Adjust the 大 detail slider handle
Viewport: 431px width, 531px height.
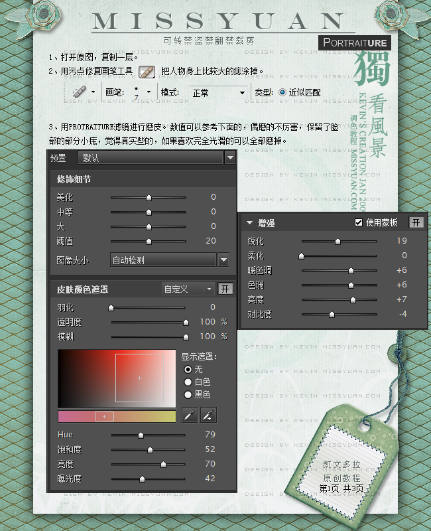pos(149,226)
